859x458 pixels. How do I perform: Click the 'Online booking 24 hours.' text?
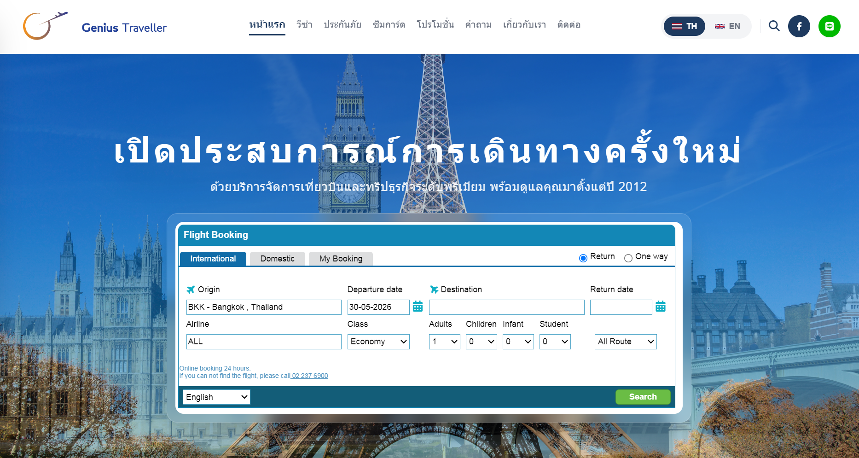point(215,368)
